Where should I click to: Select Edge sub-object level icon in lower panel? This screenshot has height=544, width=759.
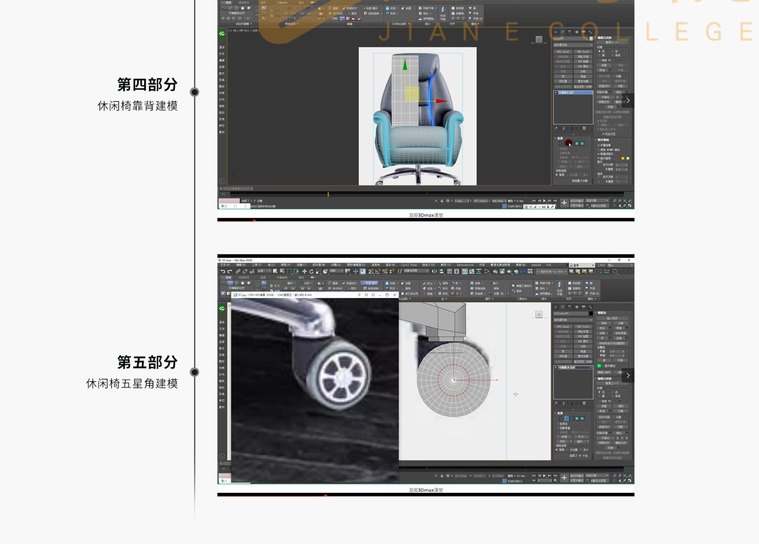(566, 418)
